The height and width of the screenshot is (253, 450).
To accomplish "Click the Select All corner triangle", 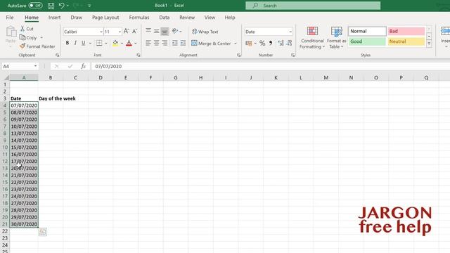I will point(6,77).
